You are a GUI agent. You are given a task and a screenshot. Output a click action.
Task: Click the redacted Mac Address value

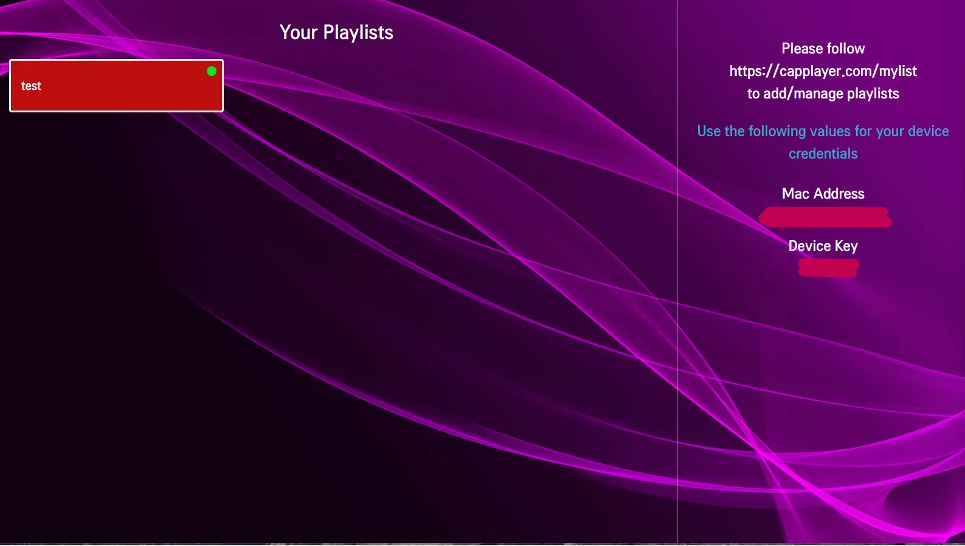point(825,217)
